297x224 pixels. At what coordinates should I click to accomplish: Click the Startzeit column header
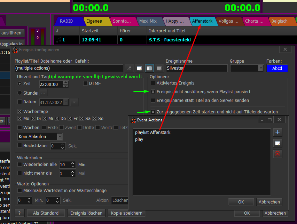coord(99,31)
